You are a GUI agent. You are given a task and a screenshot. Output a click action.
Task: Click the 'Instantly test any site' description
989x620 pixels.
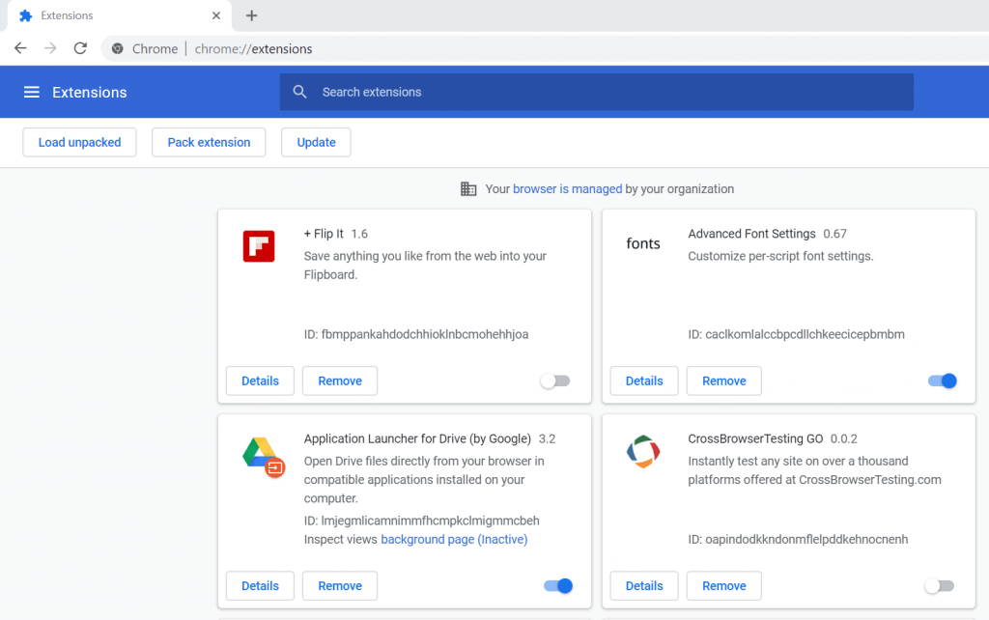click(x=814, y=470)
